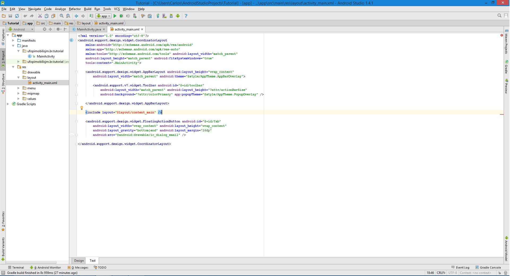Undo the last edit

pyautogui.click(x=25, y=16)
